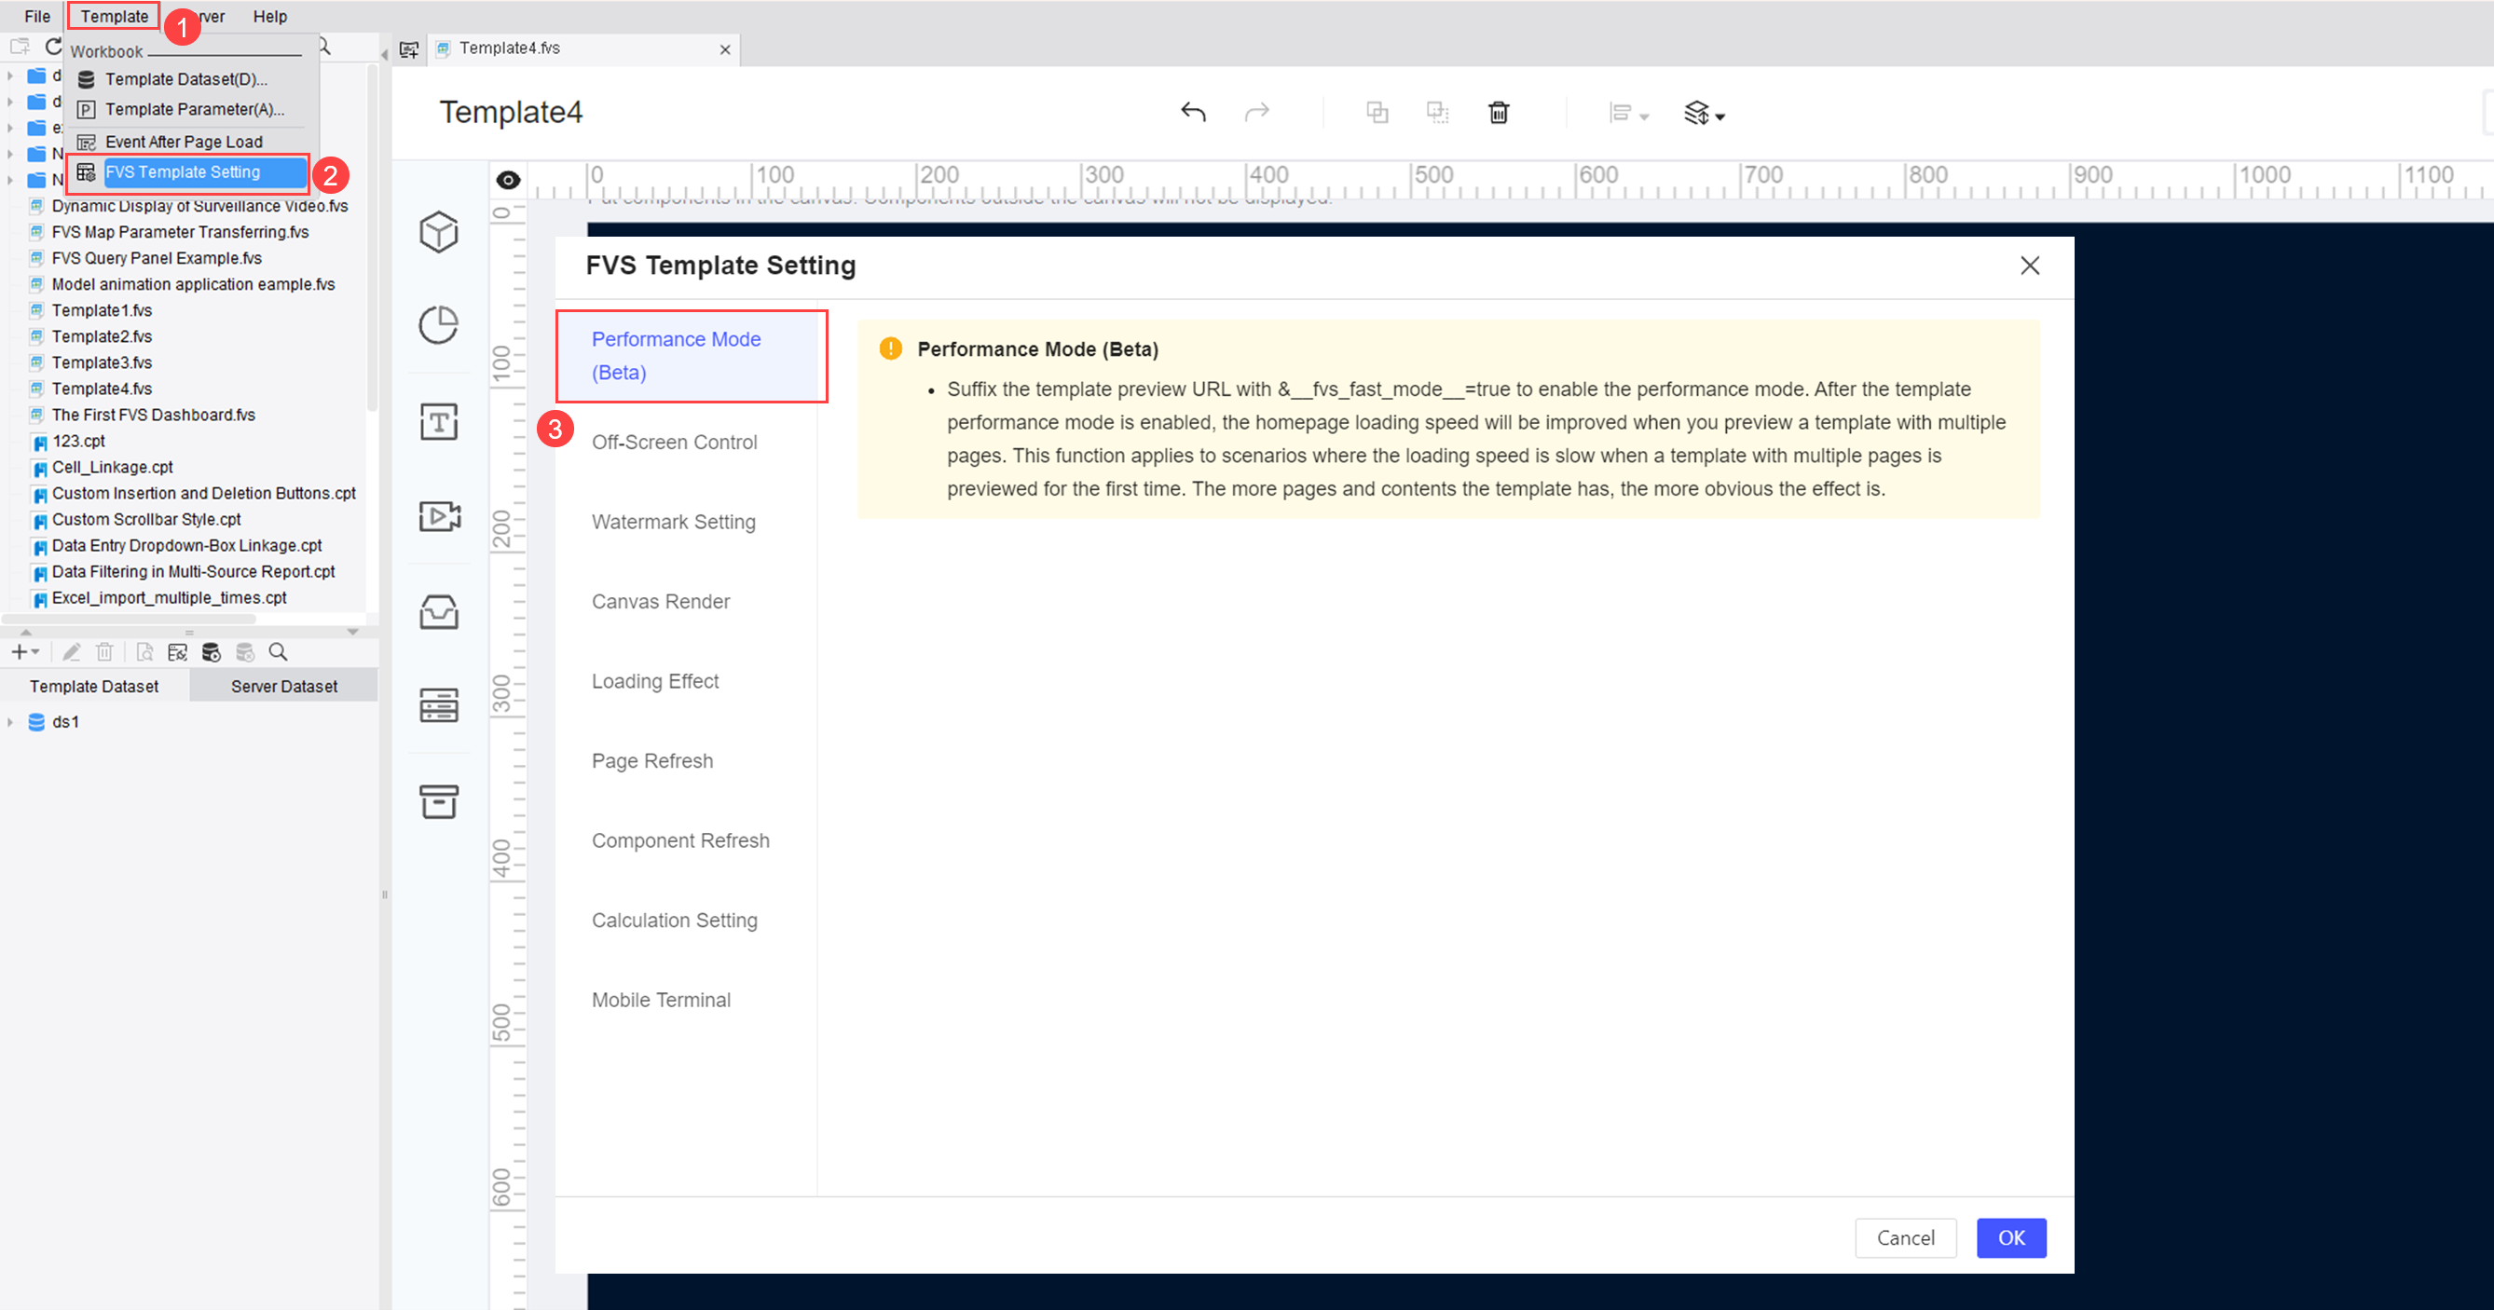Image resolution: width=2494 pixels, height=1310 pixels.
Task: Click the Undo arrow in toolbar
Action: [x=1193, y=114]
